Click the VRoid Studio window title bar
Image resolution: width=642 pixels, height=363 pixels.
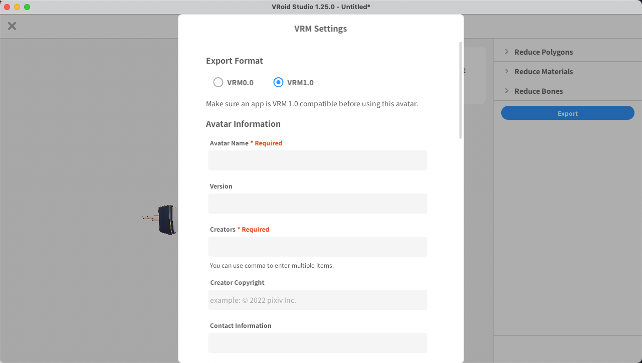[321, 7]
